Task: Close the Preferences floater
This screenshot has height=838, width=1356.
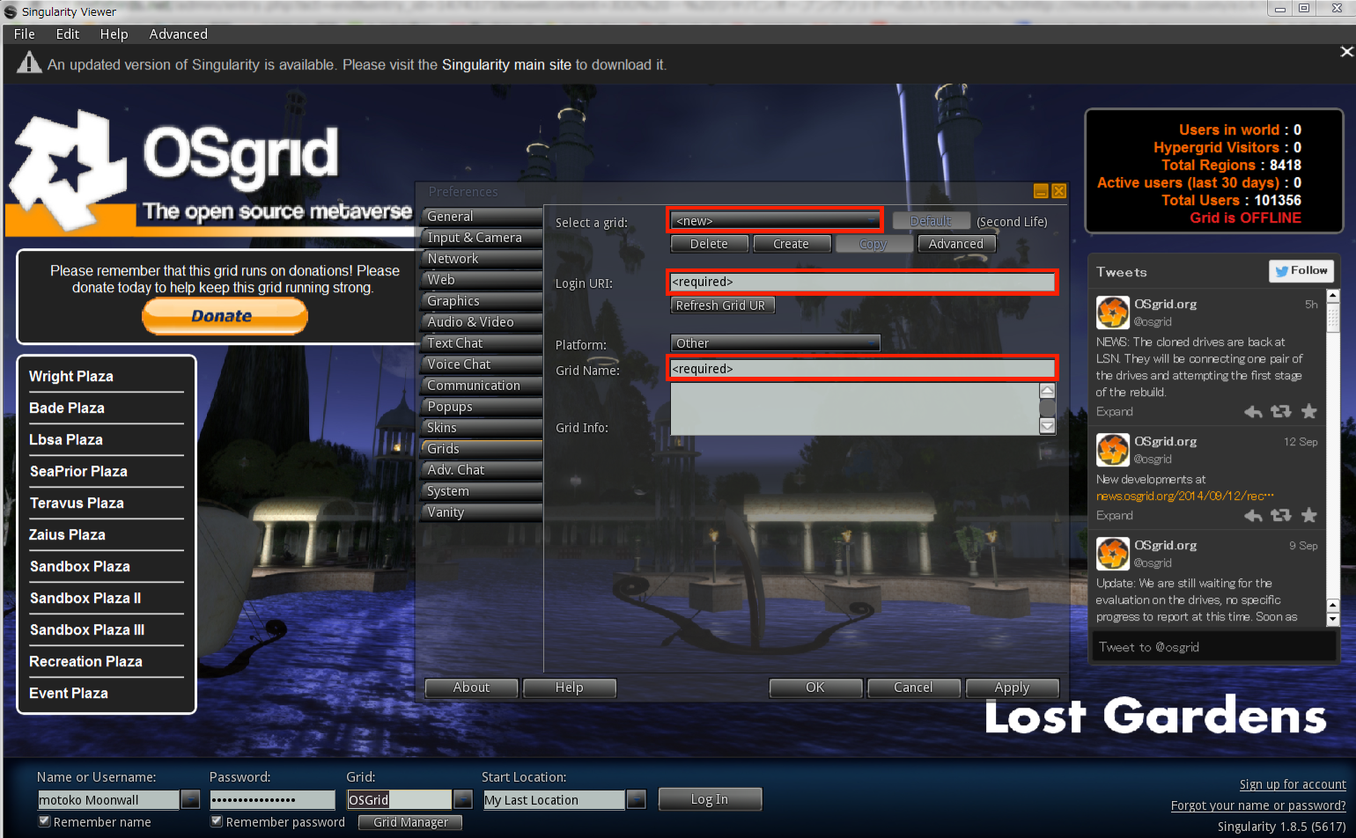Action: tap(1059, 191)
